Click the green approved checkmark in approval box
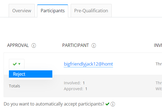Screen dimensions: 162x110 [x=15, y=64]
